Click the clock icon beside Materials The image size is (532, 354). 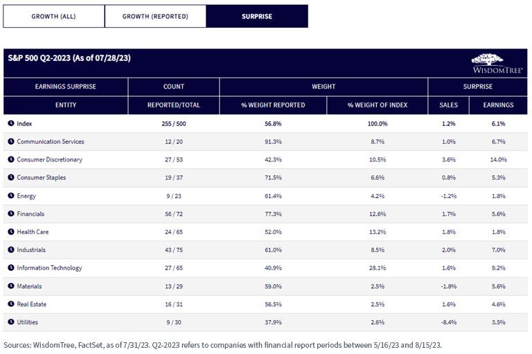click(x=11, y=286)
